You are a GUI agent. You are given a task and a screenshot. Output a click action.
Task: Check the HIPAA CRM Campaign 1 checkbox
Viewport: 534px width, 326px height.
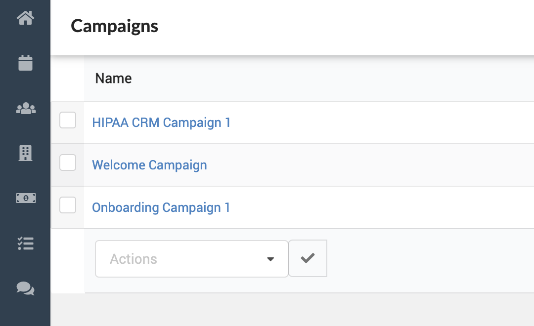tap(68, 120)
